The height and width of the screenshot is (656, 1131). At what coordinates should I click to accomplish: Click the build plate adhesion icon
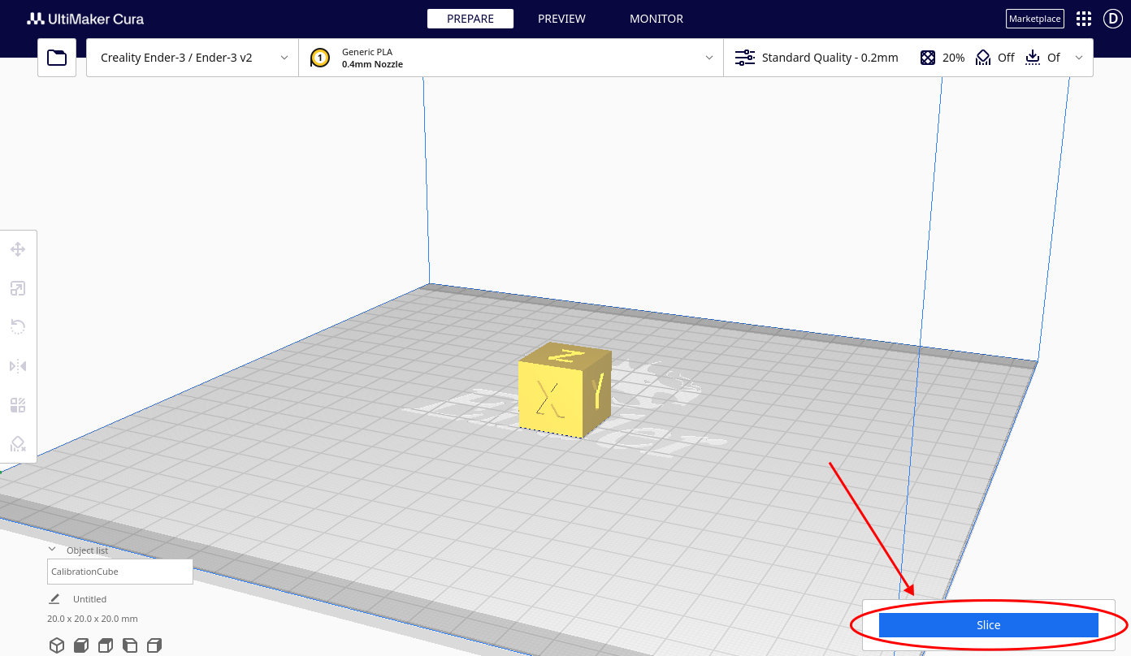coord(1033,58)
